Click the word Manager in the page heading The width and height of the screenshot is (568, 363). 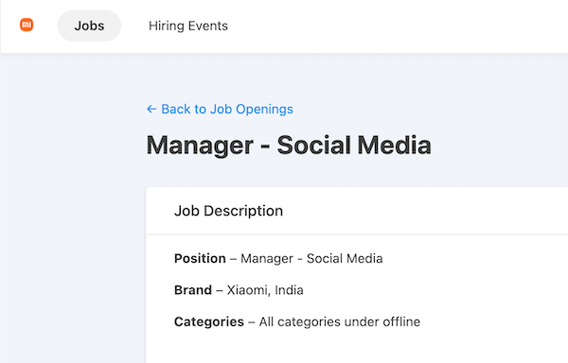pos(200,146)
